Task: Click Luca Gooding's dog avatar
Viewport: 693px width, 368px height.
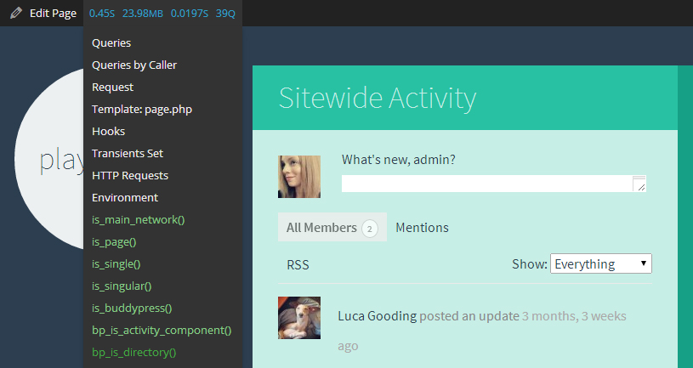Action: (299, 318)
